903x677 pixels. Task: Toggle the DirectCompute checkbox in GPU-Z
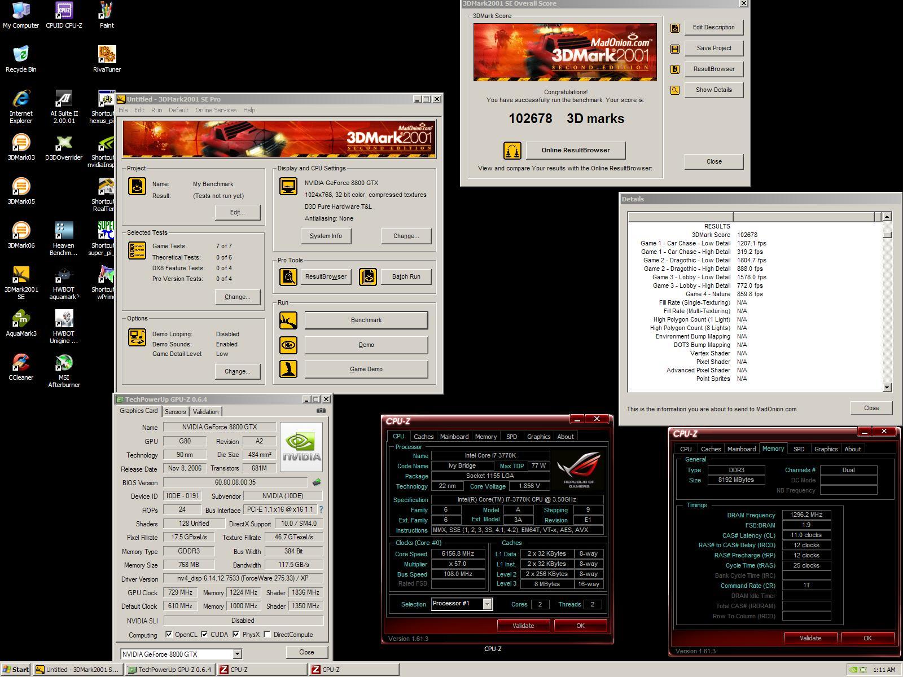click(x=267, y=634)
